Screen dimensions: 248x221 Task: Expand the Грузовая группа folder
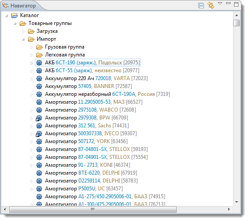pyautogui.click(x=31, y=47)
